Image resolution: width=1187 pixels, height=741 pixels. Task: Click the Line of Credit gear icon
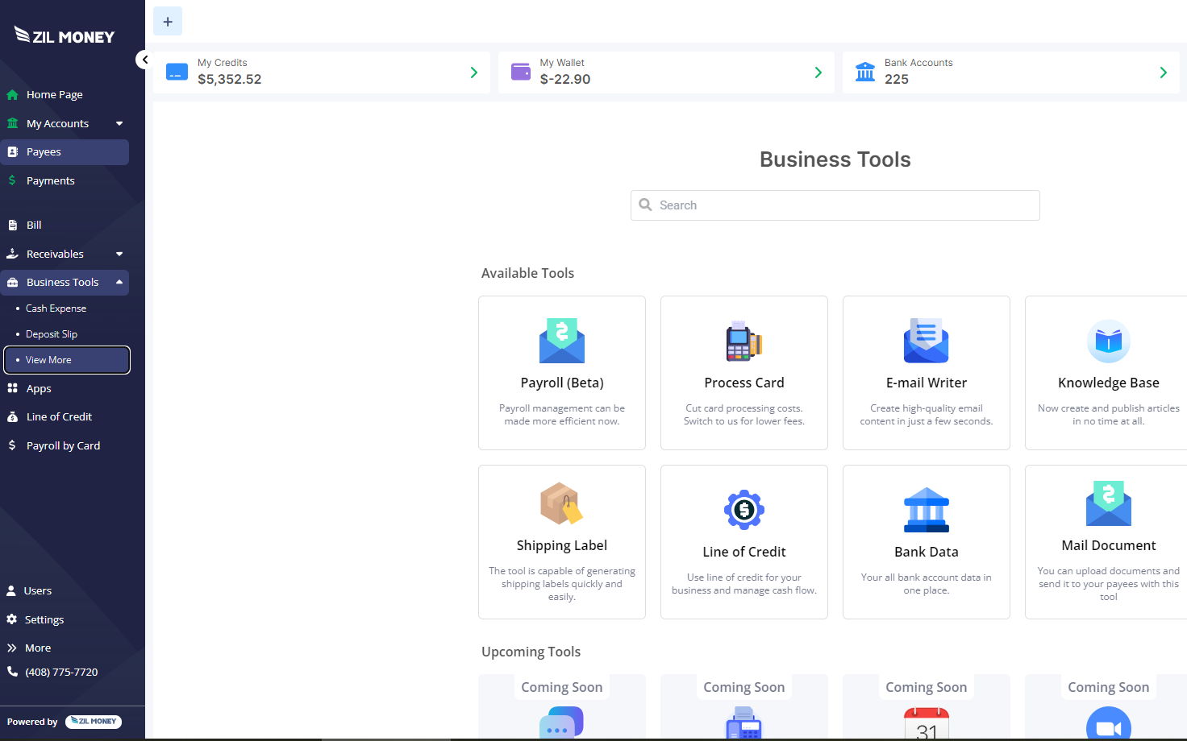(x=743, y=509)
